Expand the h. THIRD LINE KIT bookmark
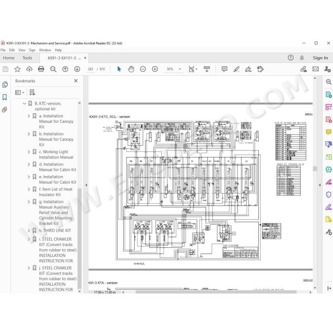Screen dimensions: 333x333 (x=29, y=230)
